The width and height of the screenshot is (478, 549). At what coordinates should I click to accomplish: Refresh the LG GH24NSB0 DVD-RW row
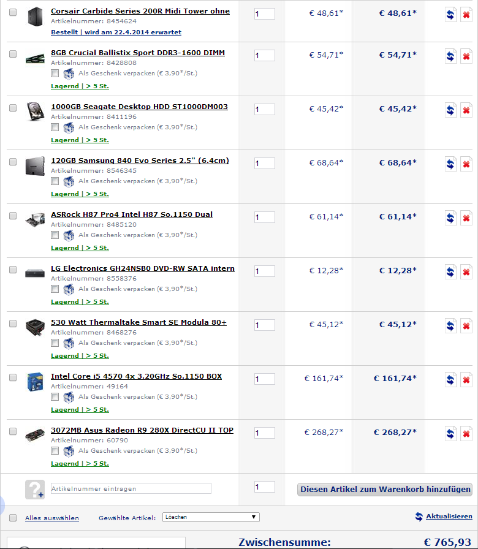pos(450,272)
